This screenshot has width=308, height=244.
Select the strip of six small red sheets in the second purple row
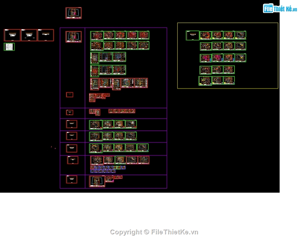click(x=122, y=111)
